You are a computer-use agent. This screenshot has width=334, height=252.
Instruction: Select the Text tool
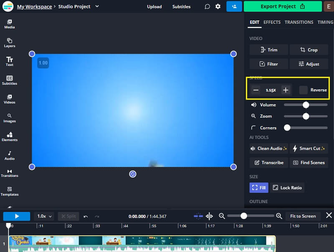[x=9, y=62]
